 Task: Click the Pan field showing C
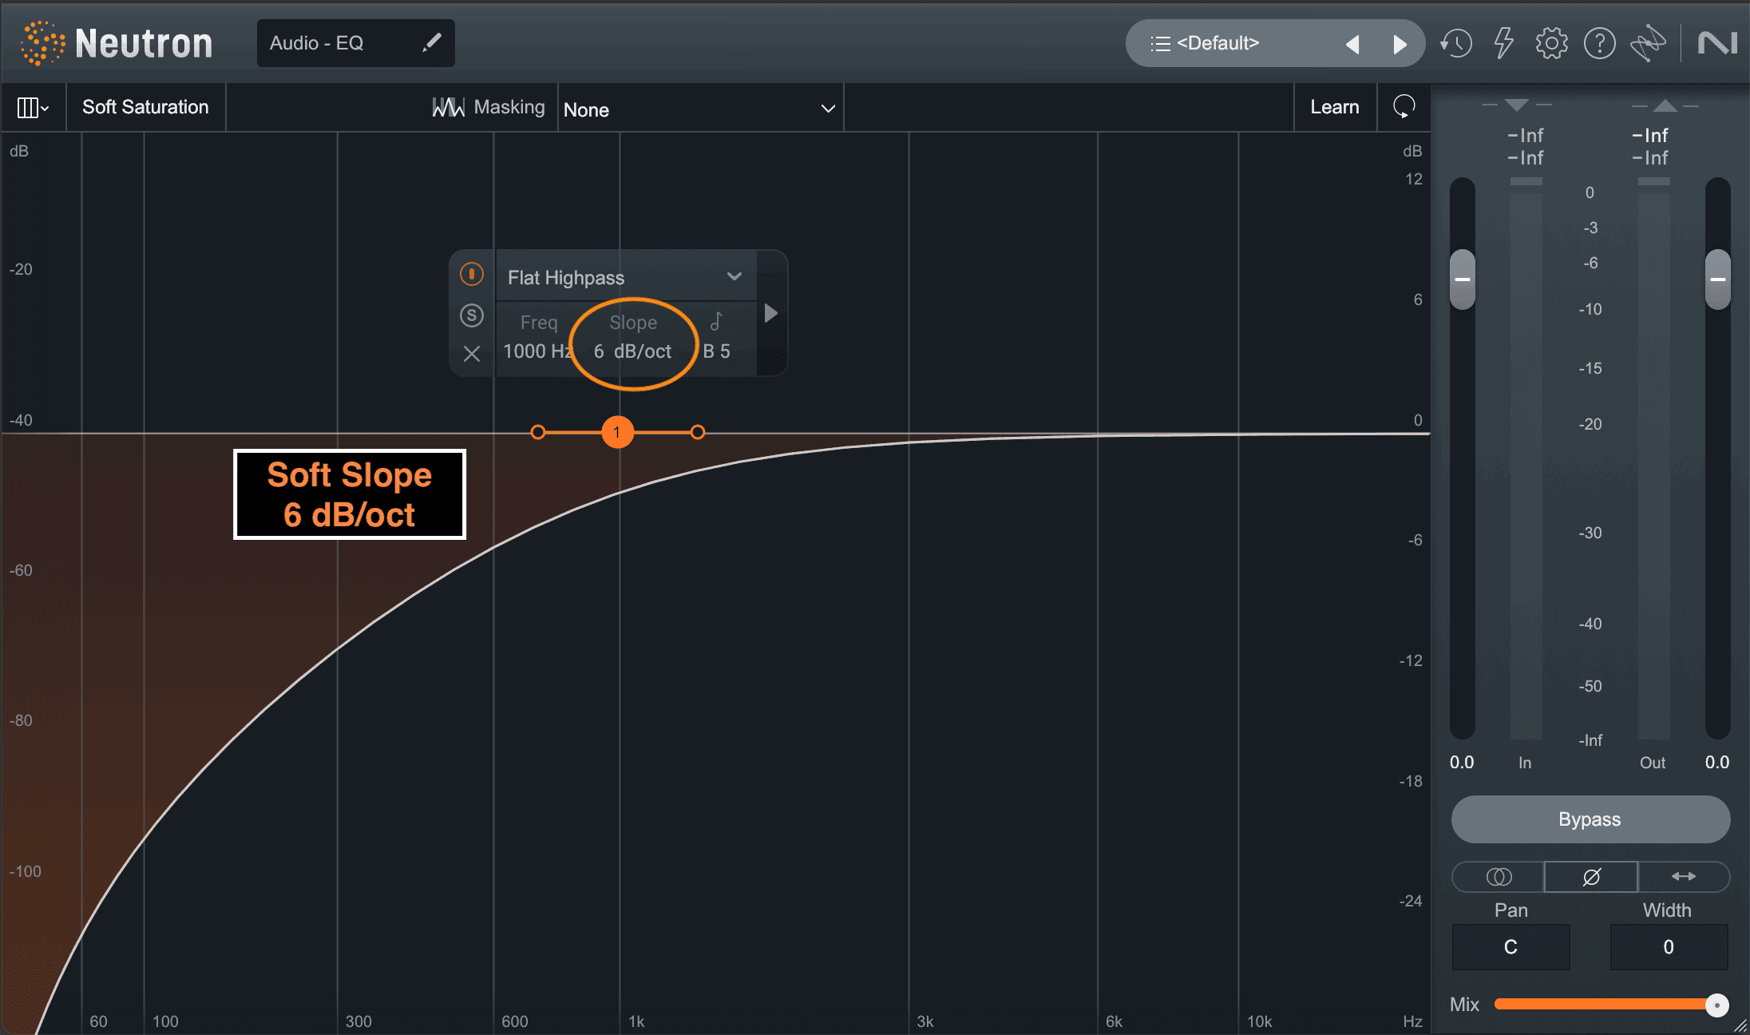1510,947
